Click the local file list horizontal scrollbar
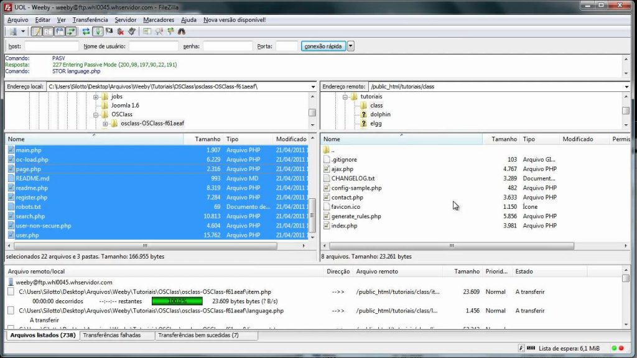The image size is (637, 358). click(x=146, y=246)
